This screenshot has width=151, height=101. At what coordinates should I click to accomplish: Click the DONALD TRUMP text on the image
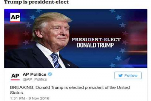(95, 45)
